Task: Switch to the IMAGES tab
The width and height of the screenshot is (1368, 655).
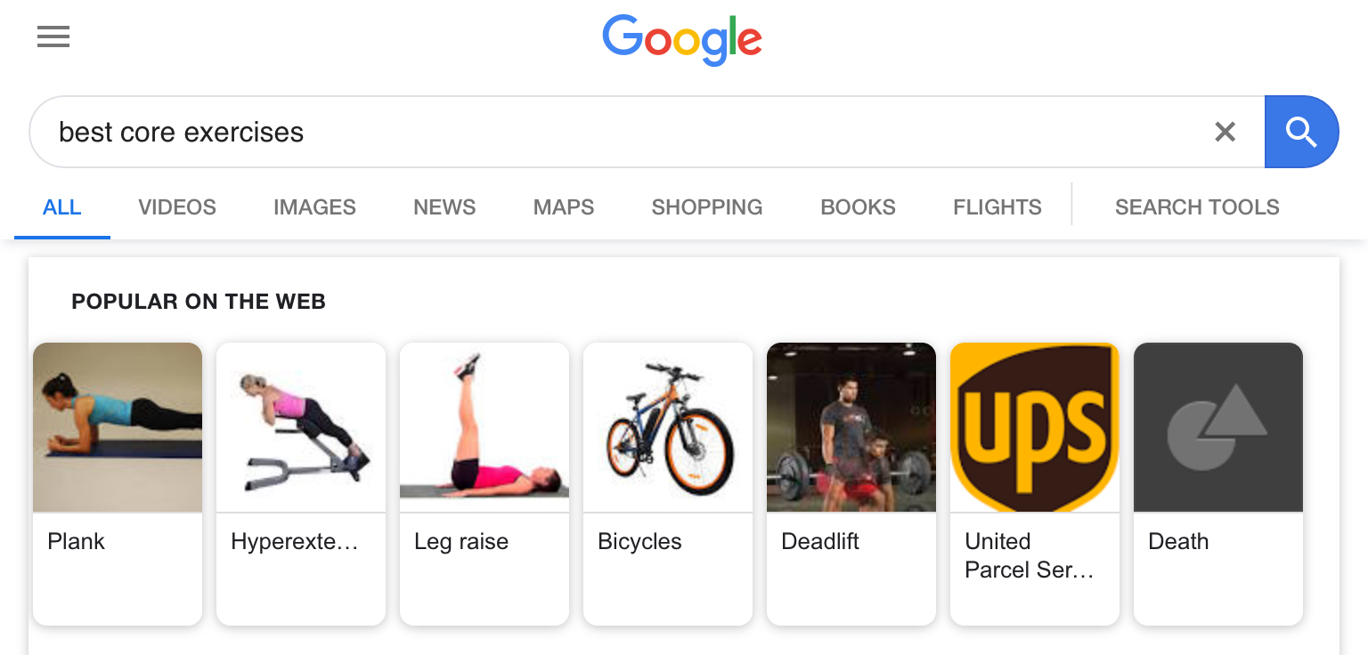Action: (314, 207)
